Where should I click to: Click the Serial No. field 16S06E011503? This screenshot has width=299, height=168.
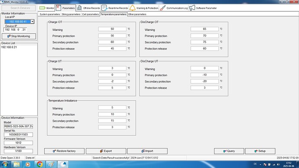[x=18, y=135]
